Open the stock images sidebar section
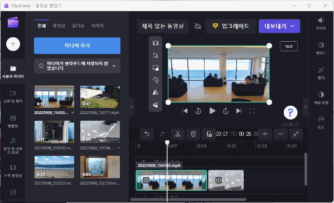Screen dimensions: 334x203 (x=13, y=195)
